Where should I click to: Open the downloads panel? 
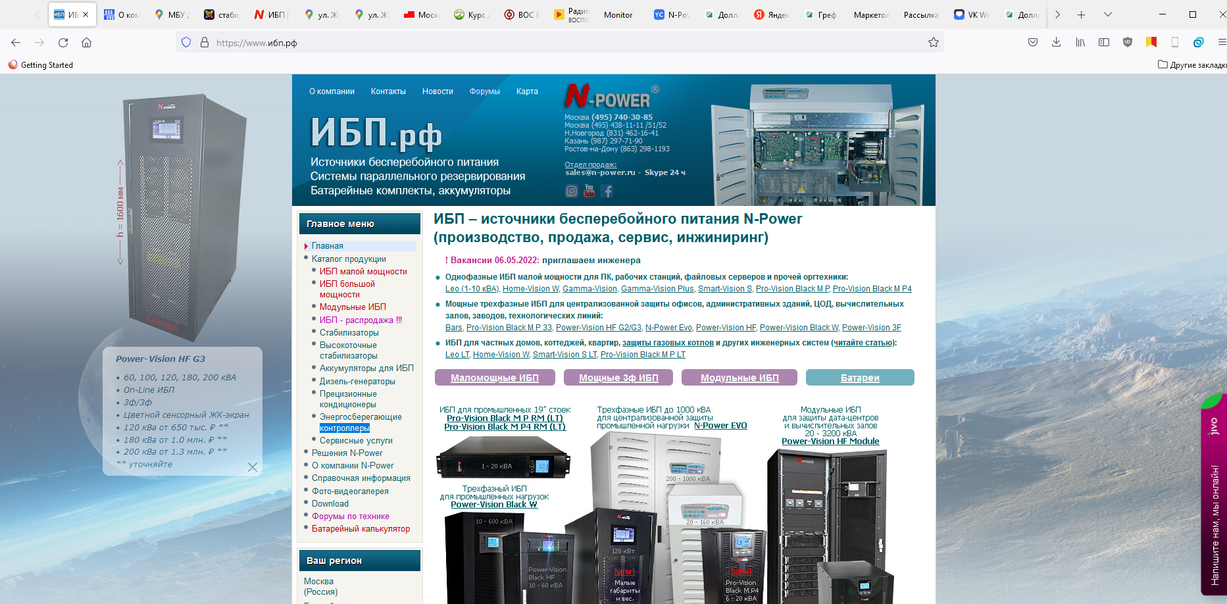[x=1057, y=43]
